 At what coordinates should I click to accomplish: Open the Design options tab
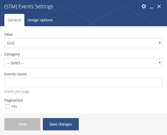(40, 20)
